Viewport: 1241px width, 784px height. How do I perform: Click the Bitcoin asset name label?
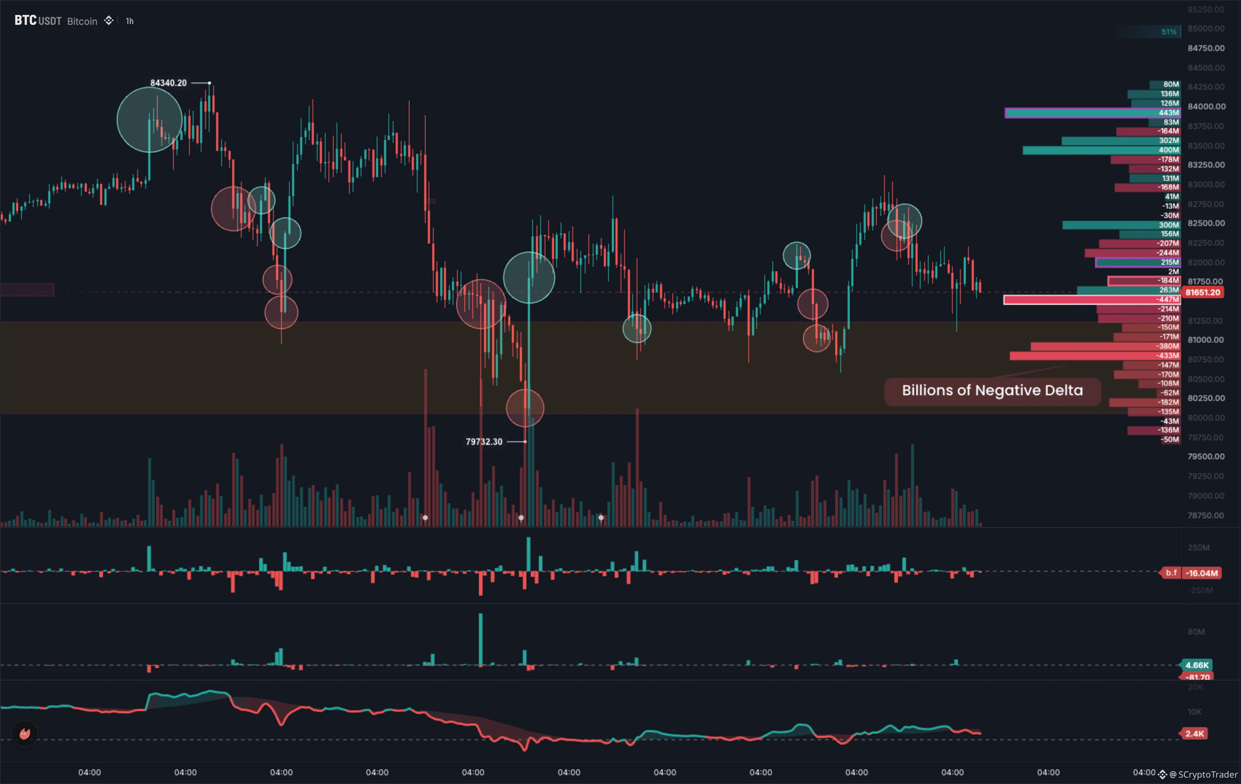coord(82,21)
